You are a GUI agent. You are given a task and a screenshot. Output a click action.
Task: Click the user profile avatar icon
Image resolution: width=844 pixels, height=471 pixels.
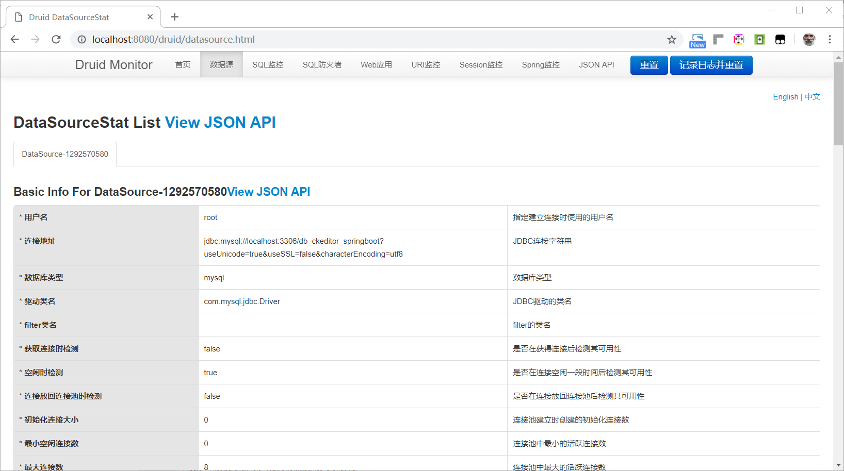point(809,40)
